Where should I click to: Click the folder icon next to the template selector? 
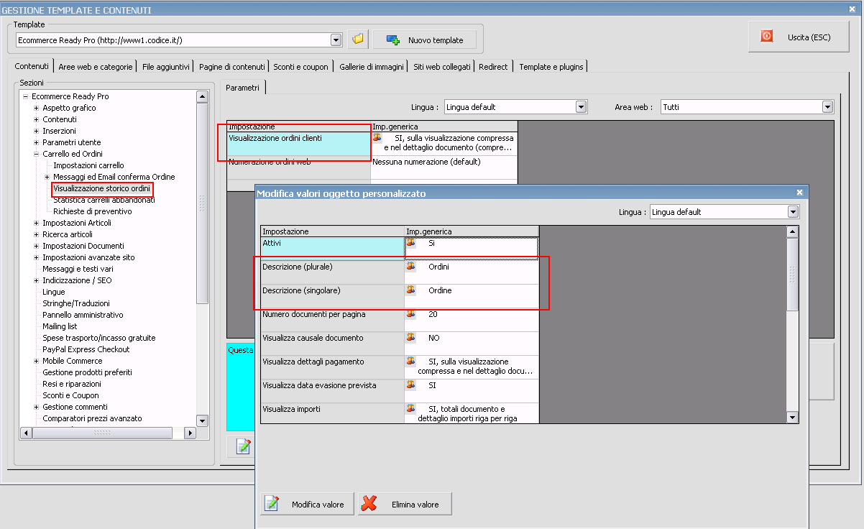[358, 40]
